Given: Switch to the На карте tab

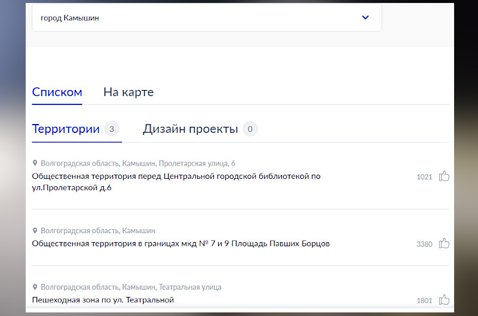Looking at the screenshot, I should point(128,92).
